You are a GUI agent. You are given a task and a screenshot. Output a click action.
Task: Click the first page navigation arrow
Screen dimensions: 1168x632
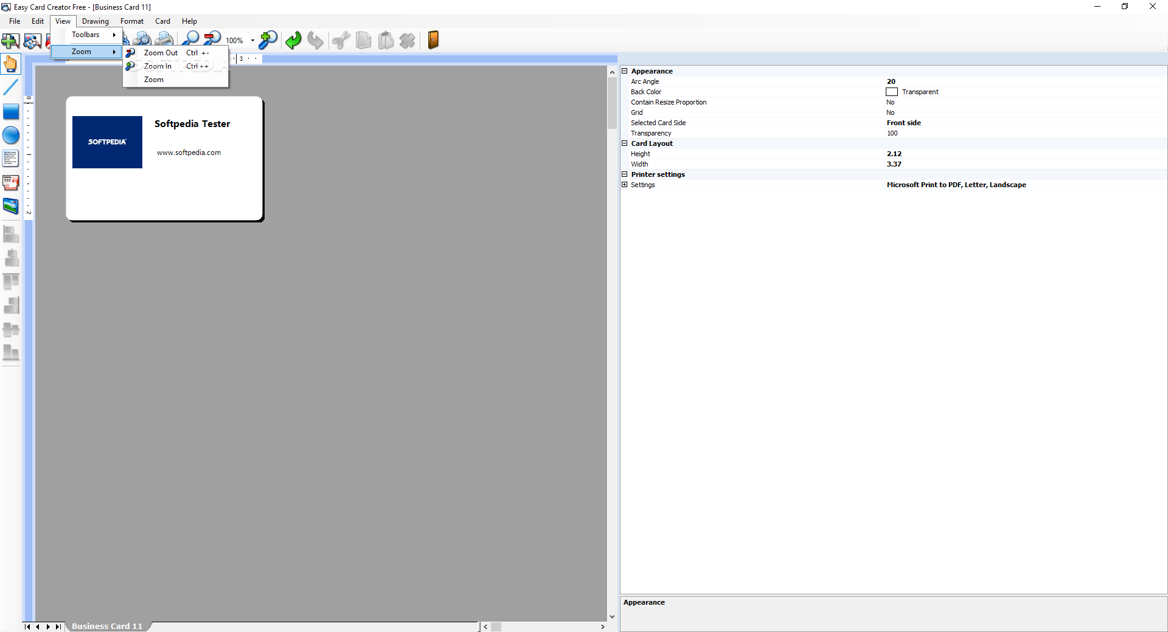coord(27,627)
